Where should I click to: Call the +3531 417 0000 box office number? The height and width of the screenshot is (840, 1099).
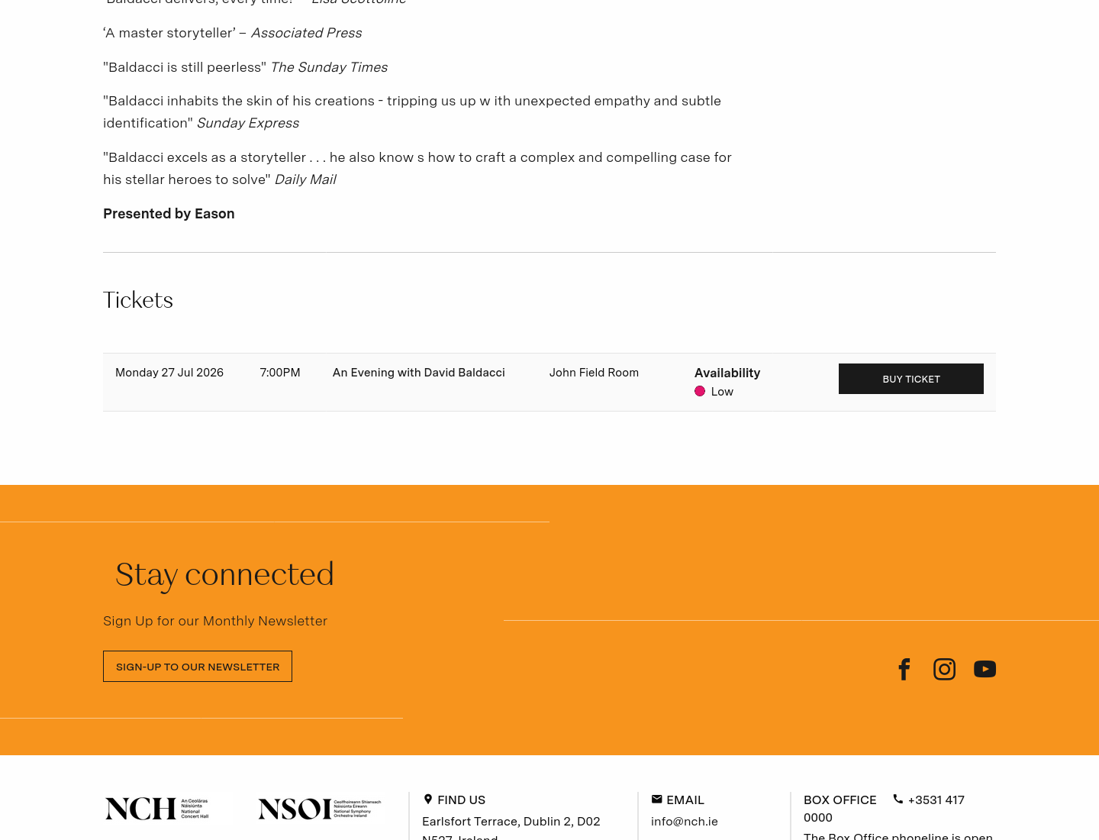click(884, 808)
